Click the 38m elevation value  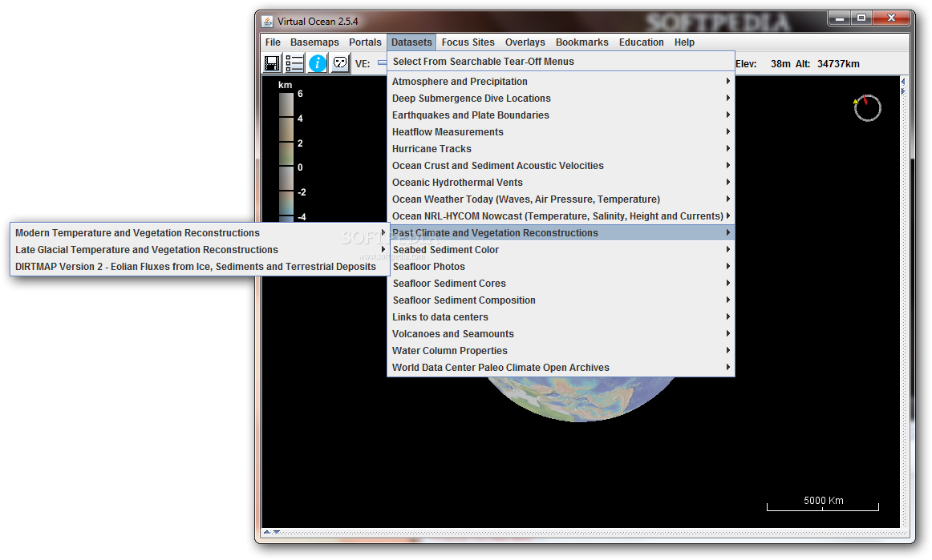click(780, 63)
